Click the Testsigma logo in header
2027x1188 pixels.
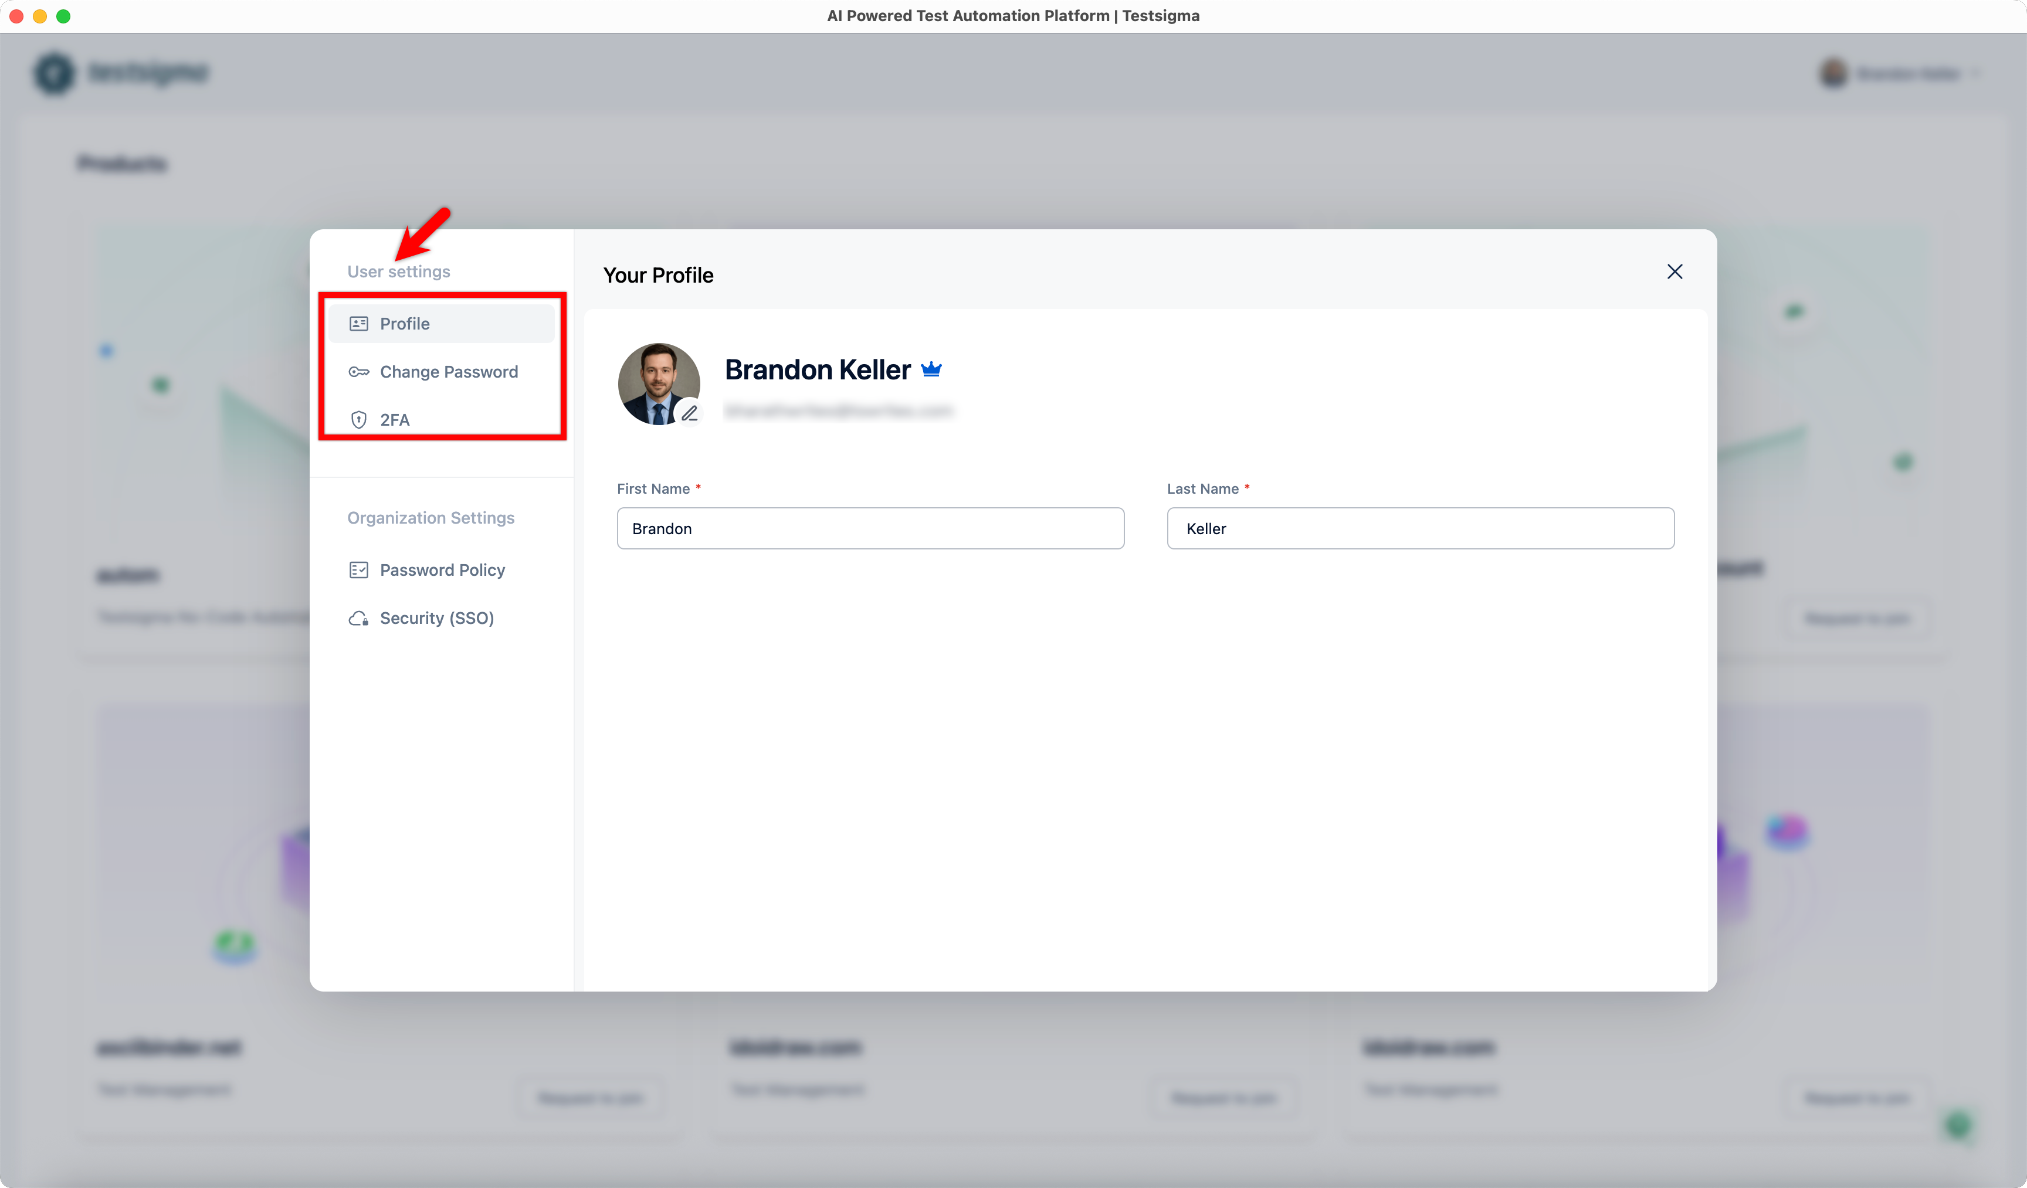[121, 73]
